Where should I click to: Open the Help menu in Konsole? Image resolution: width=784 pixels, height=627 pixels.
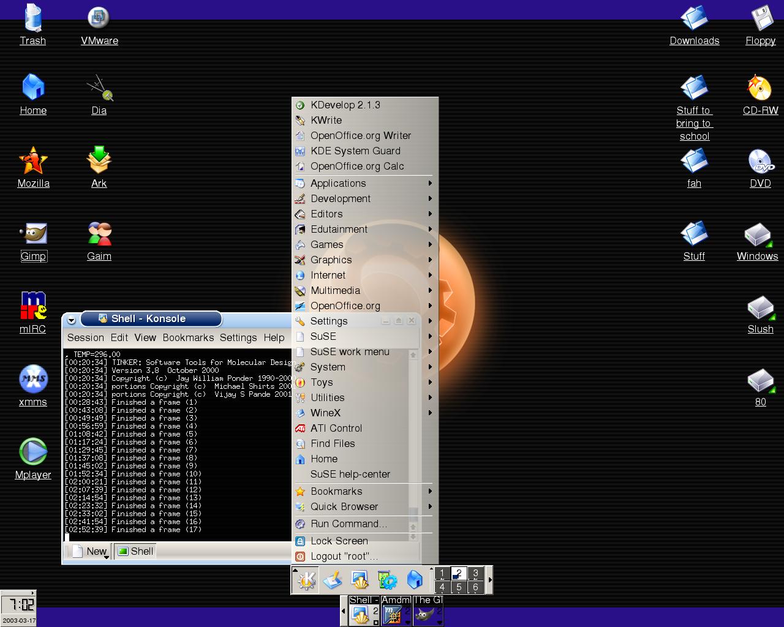[274, 338]
